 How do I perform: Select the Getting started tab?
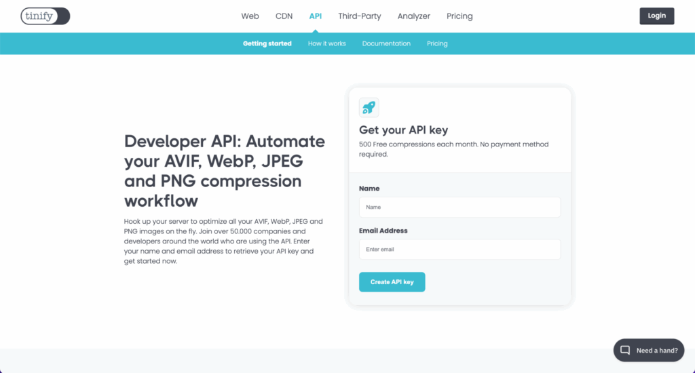(267, 43)
